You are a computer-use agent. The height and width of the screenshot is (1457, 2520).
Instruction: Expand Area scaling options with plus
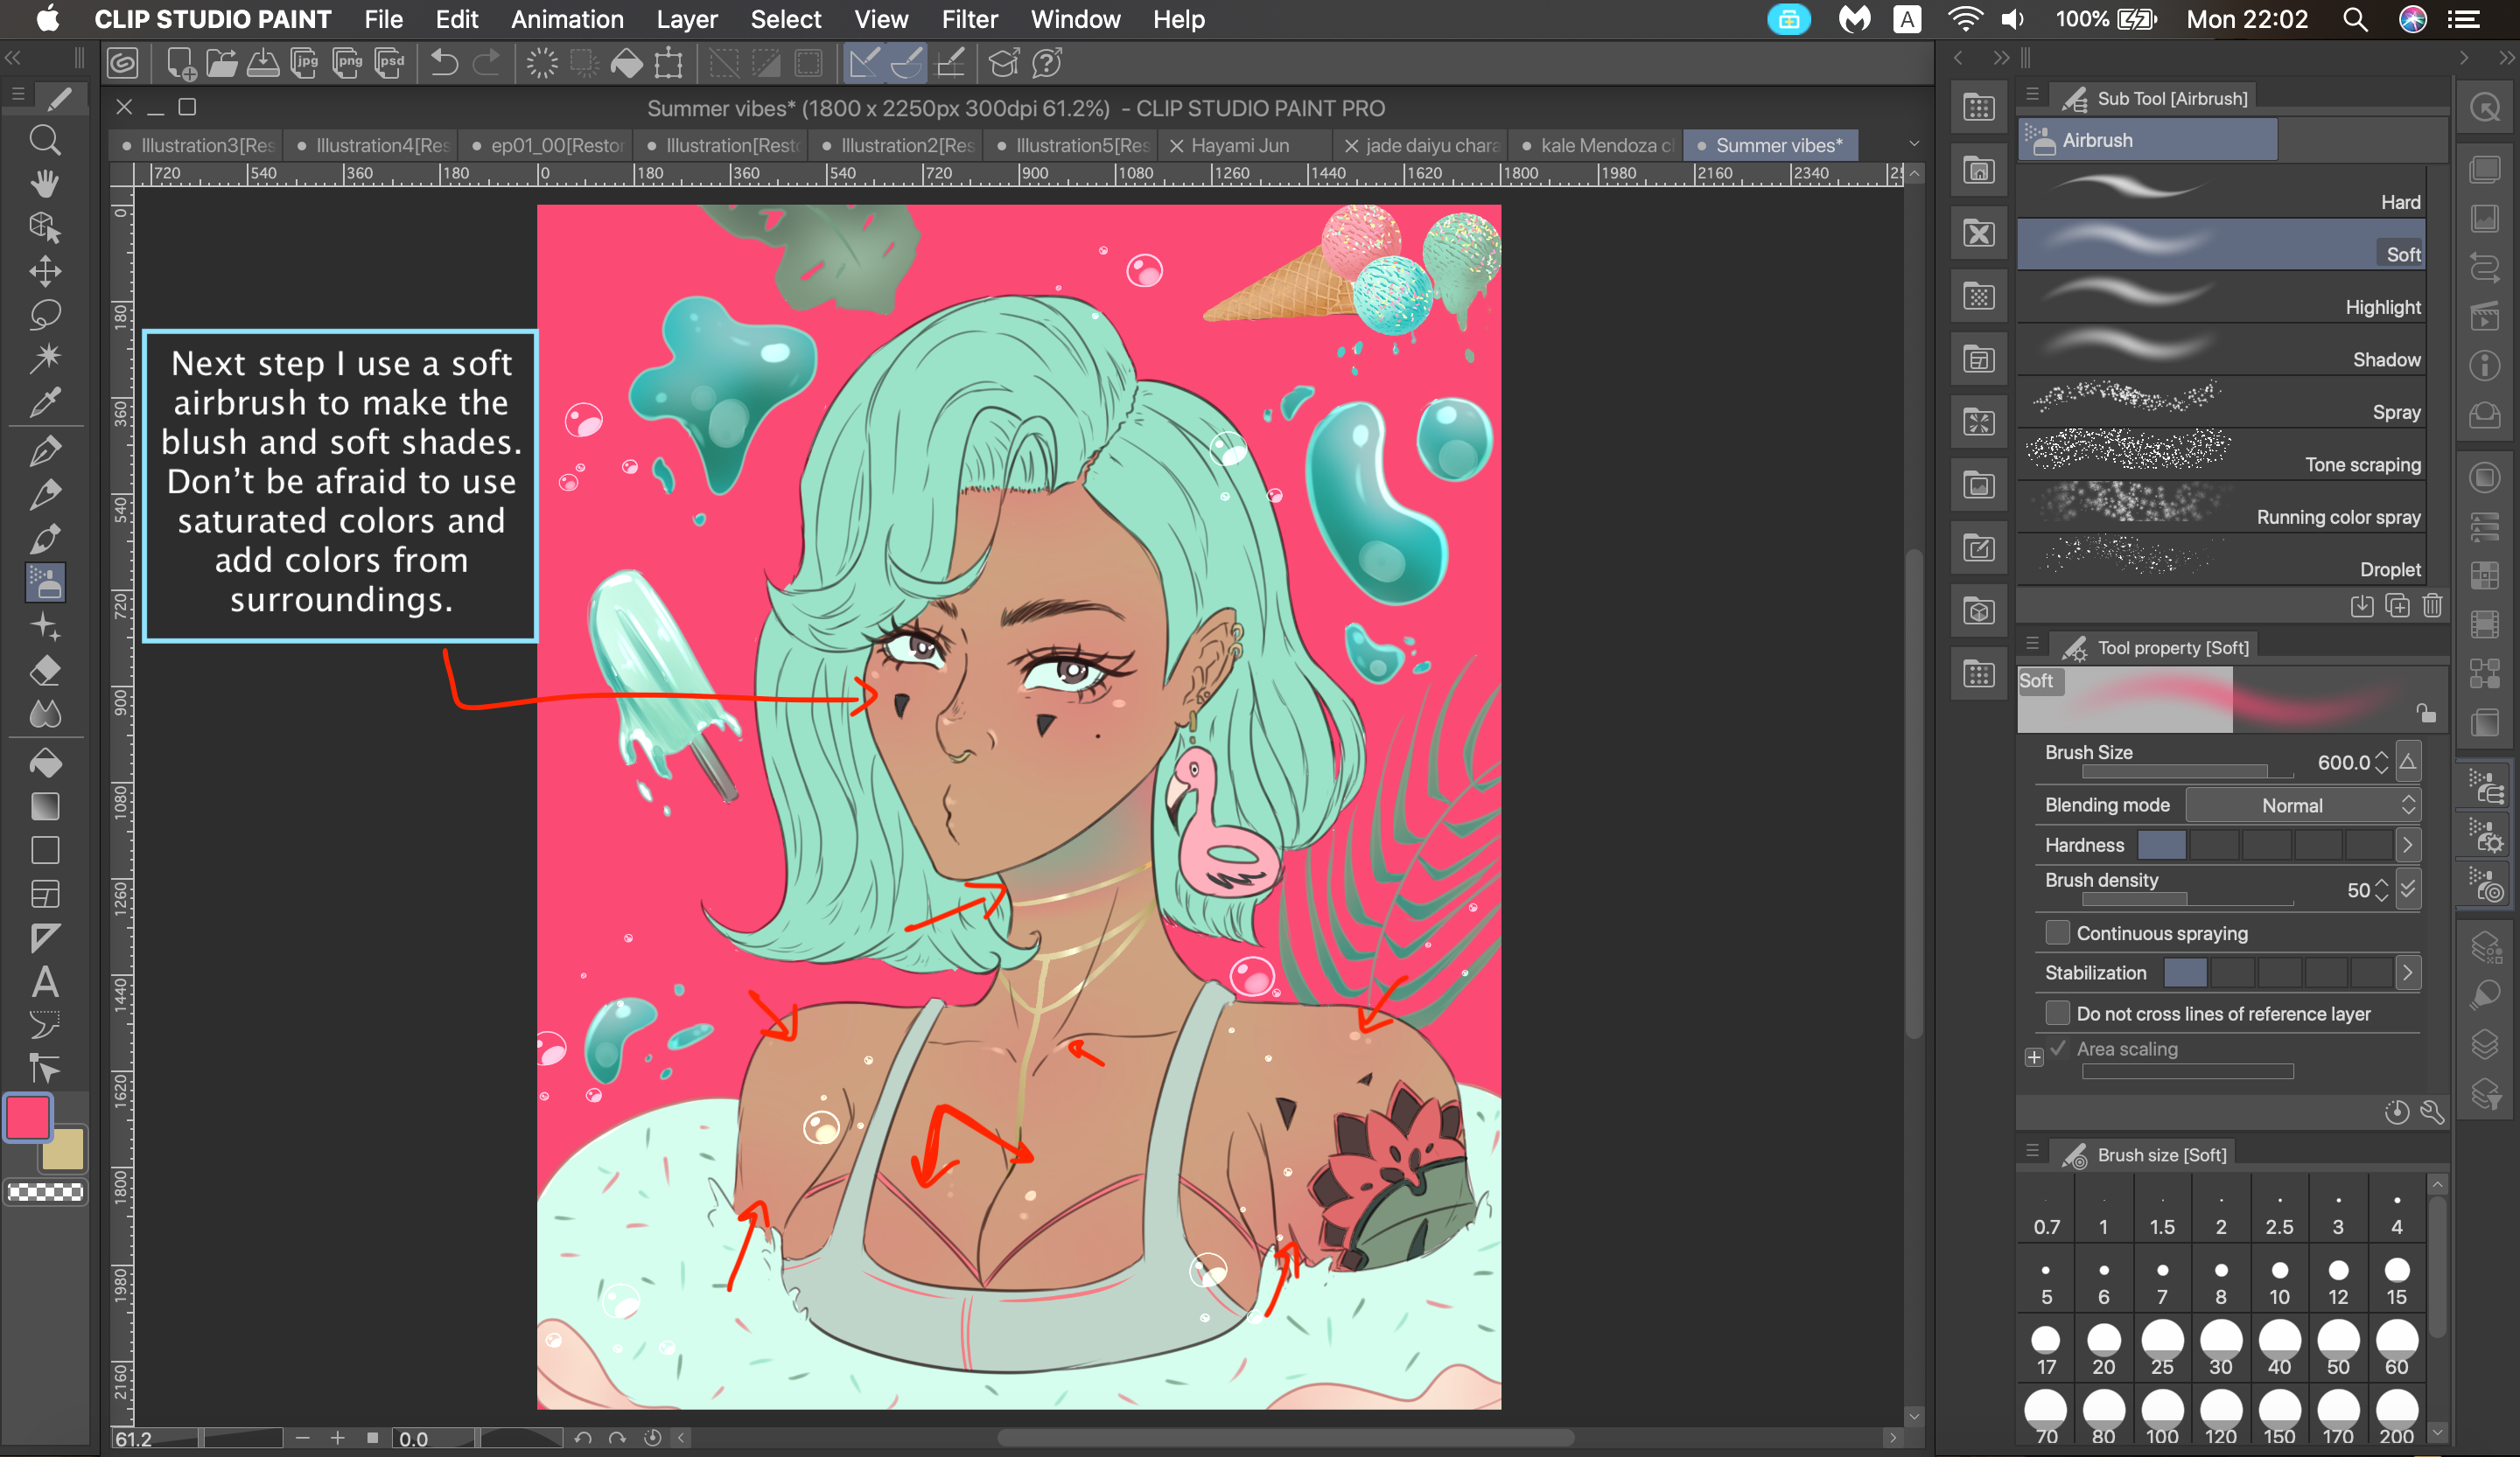(2033, 1057)
